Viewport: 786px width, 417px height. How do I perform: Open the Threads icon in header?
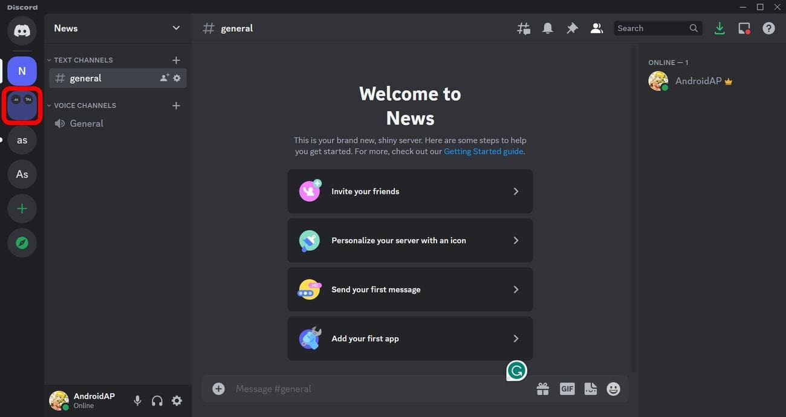[524, 28]
